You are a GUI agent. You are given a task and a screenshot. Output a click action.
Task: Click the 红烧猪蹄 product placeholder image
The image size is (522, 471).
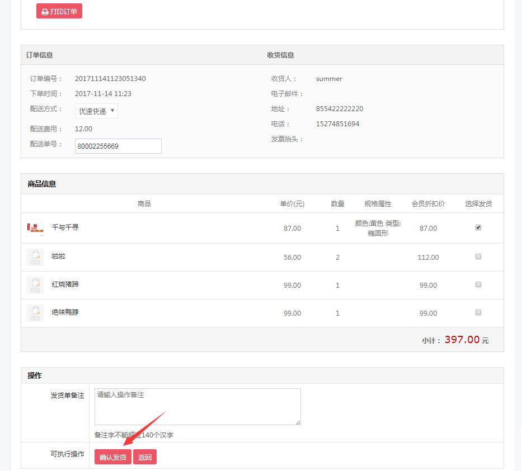[x=35, y=285]
